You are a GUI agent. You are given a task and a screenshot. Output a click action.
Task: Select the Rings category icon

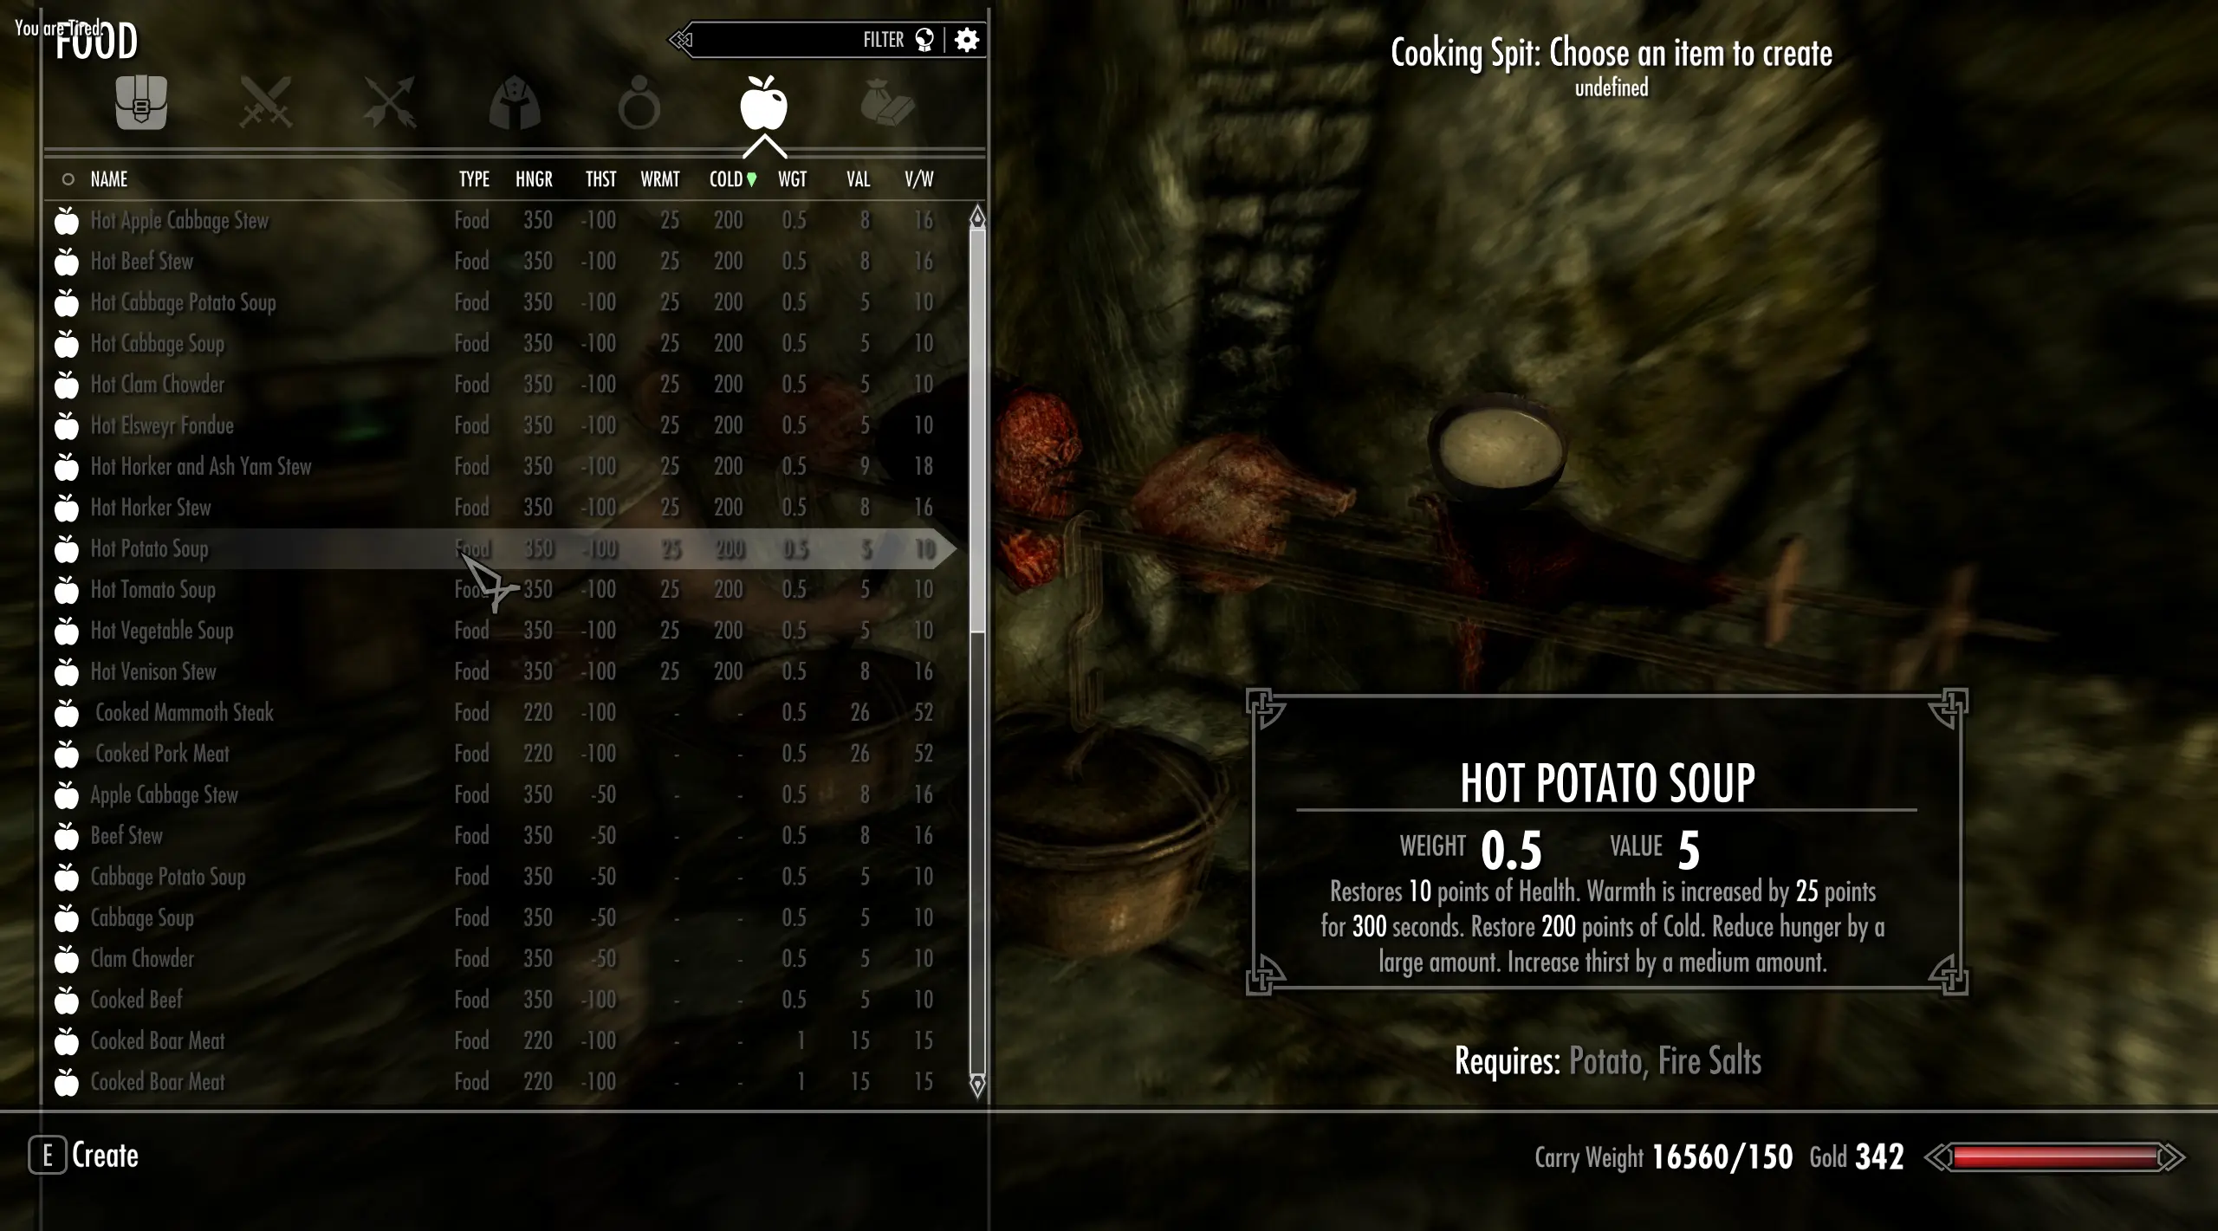point(639,105)
